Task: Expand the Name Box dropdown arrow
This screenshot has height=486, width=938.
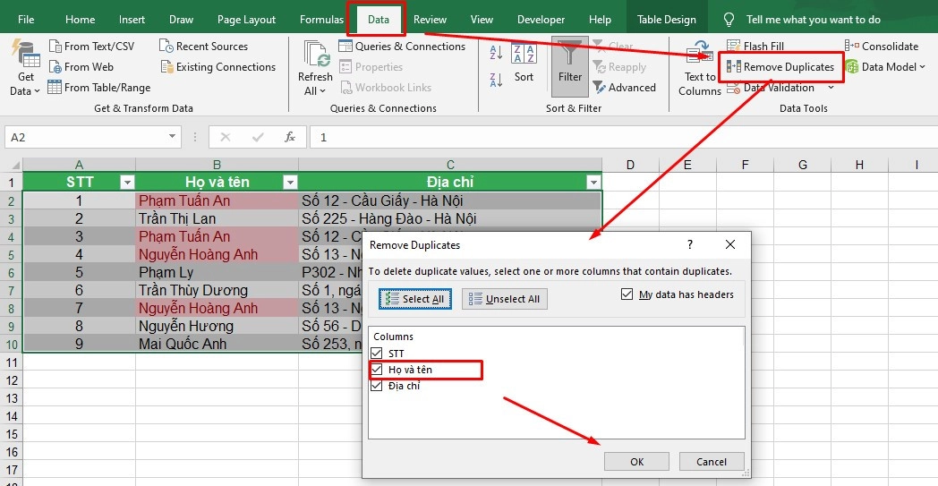Action: coord(172,137)
